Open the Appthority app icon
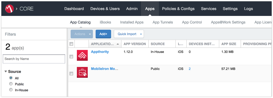Screen dimensions: 273x98 [x=82, y=55]
